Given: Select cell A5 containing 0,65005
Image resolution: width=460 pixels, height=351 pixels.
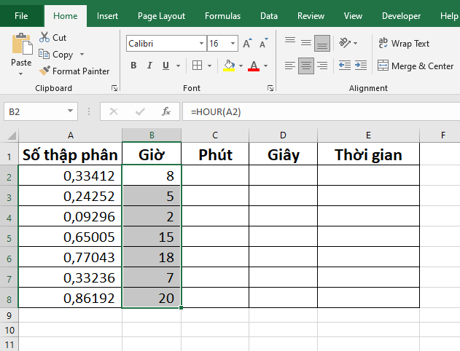Looking at the screenshot, I should click(70, 237).
